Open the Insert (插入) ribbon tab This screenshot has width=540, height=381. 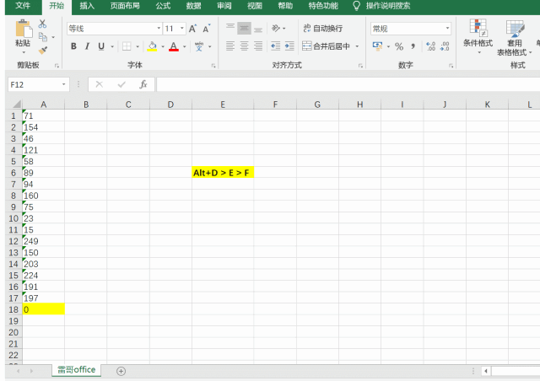[87, 6]
